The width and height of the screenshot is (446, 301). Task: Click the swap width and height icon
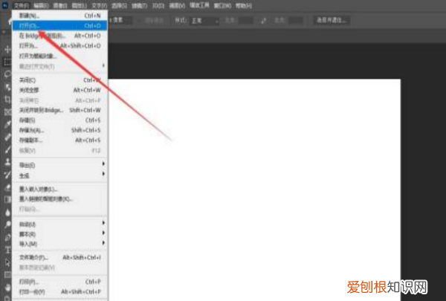[x=263, y=21]
